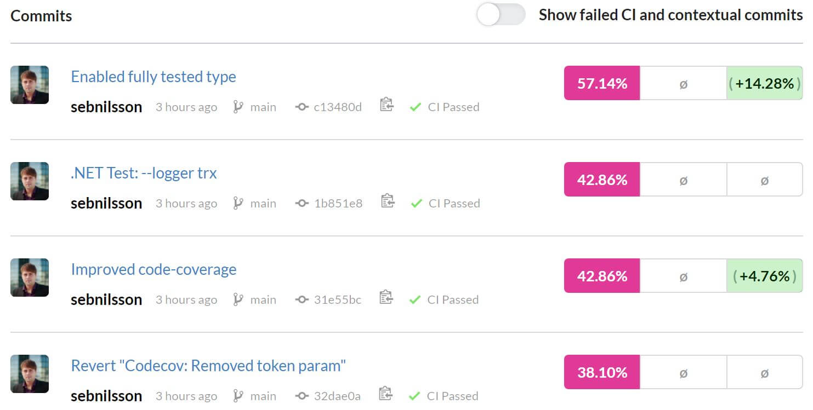Click commit hash 31e55bc

pyautogui.click(x=337, y=300)
